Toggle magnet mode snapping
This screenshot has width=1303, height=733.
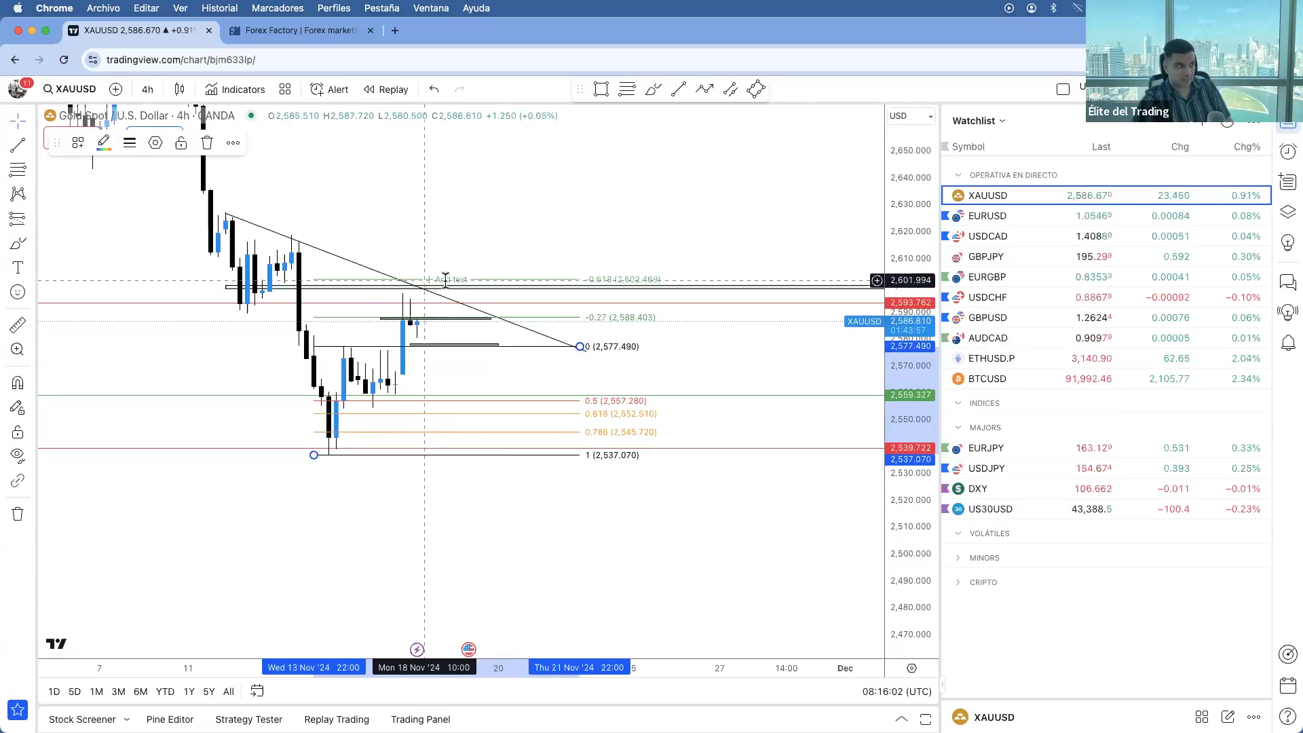(x=18, y=383)
